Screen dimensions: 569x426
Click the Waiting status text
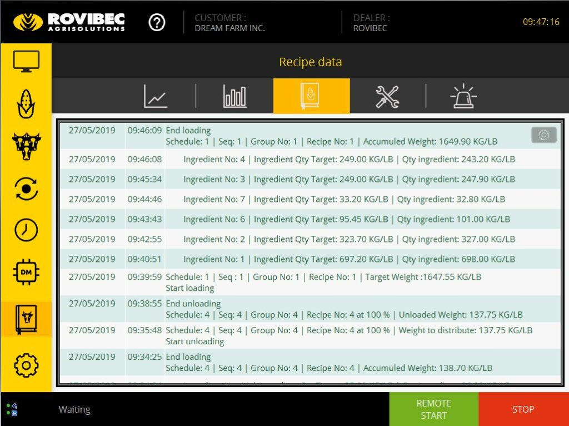[74, 409]
